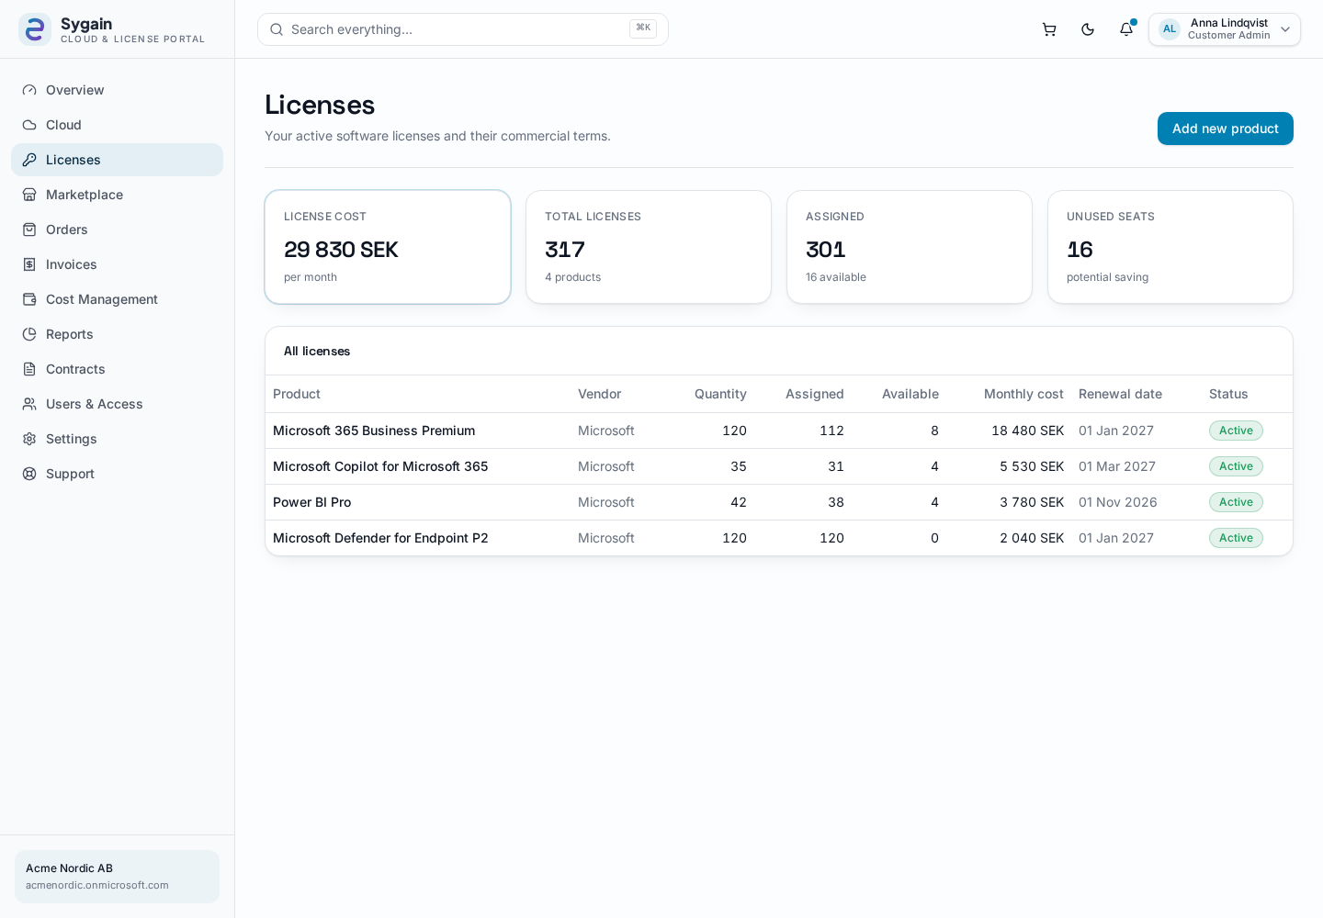1323x918 pixels.
Task: Sort by Renewal date column header
Action: [1120, 394]
